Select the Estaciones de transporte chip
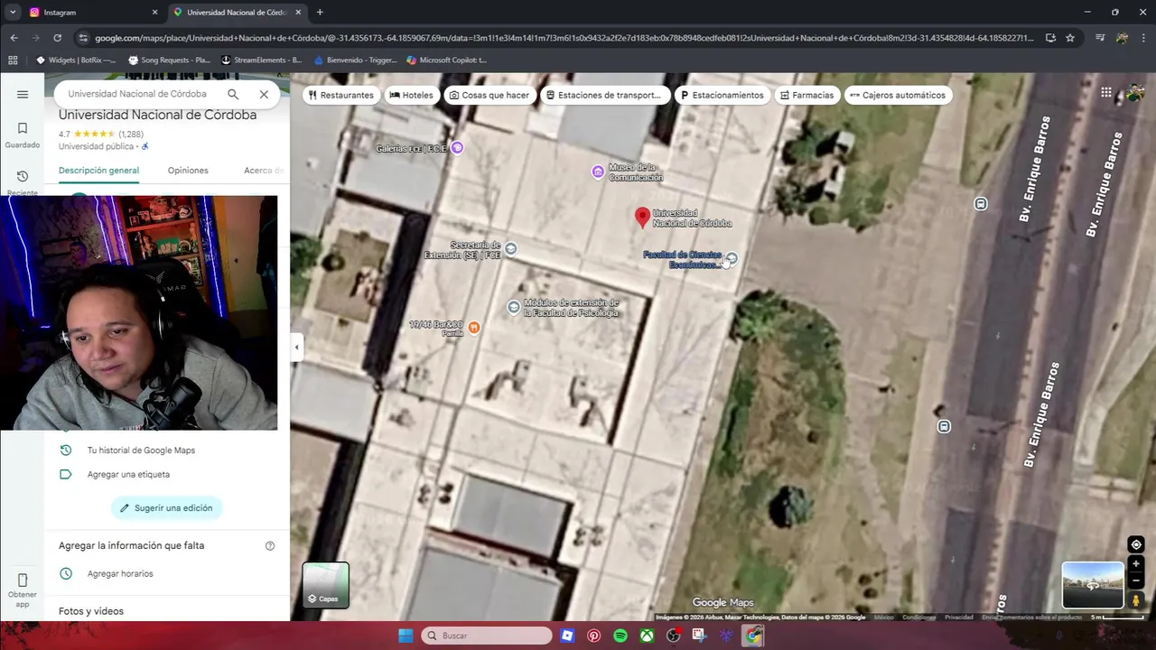The width and height of the screenshot is (1156, 650). pyautogui.click(x=603, y=95)
